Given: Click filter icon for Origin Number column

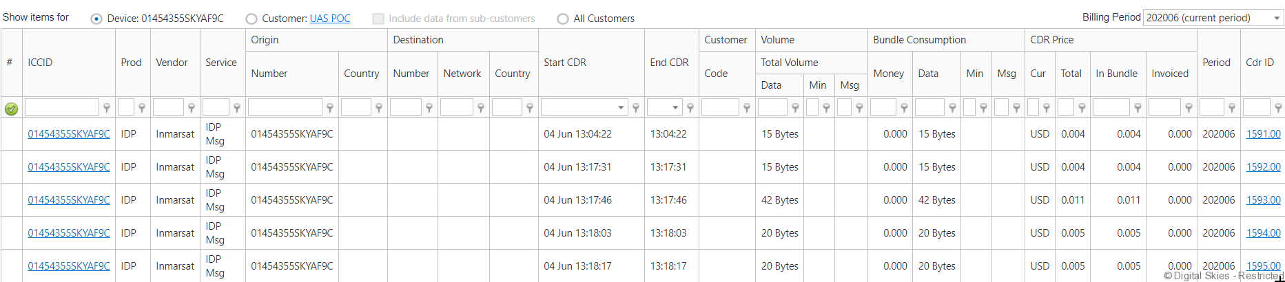Looking at the screenshot, I should point(330,108).
